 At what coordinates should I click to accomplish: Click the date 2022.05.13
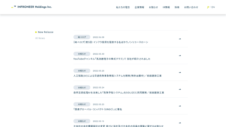(x=99, y=121)
